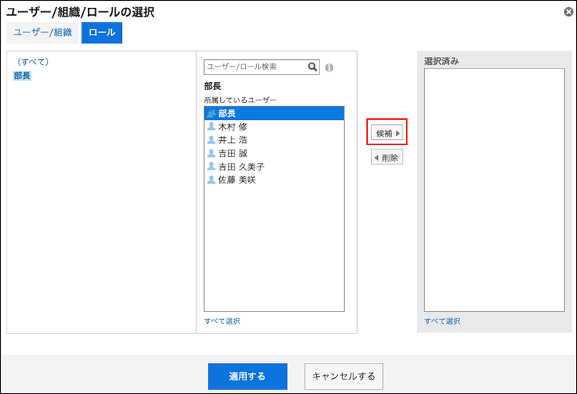
Task: Click the user icon beside 吉田 誠
Action: pyautogui.click(x=211, y=153)
